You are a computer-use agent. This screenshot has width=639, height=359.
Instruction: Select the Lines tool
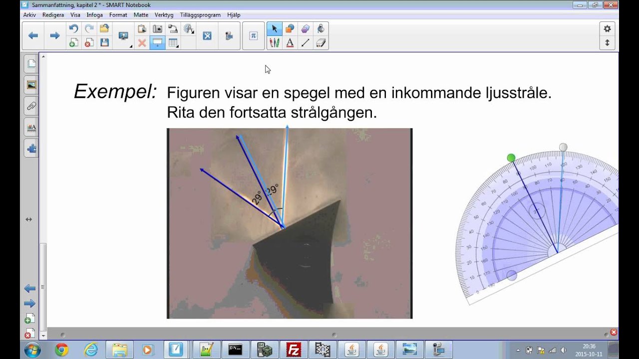[x=305, y=43]
